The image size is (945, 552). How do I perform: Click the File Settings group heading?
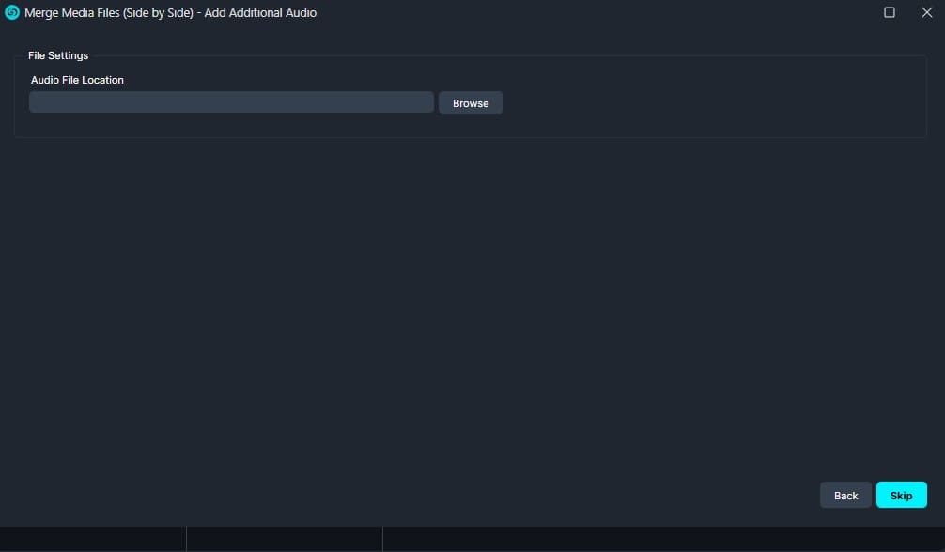point(58,55)
